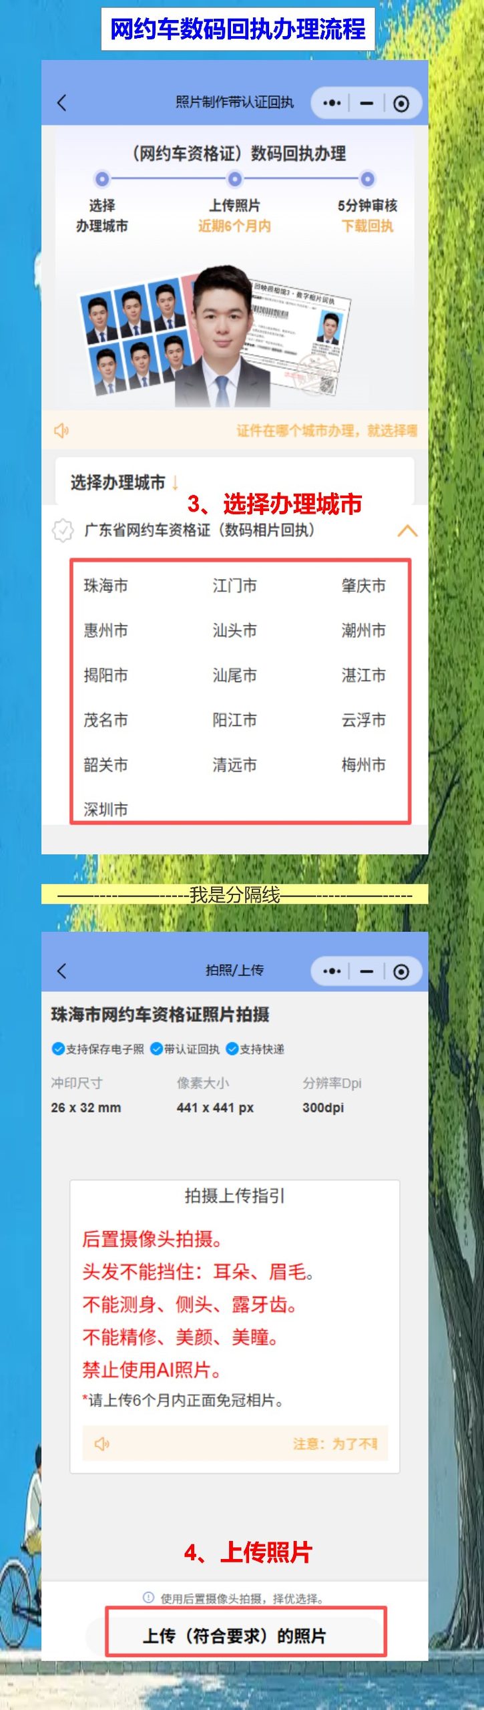Minimize mini program in 拍照/上传 header
484x1710 pixels.
point(367,971)
